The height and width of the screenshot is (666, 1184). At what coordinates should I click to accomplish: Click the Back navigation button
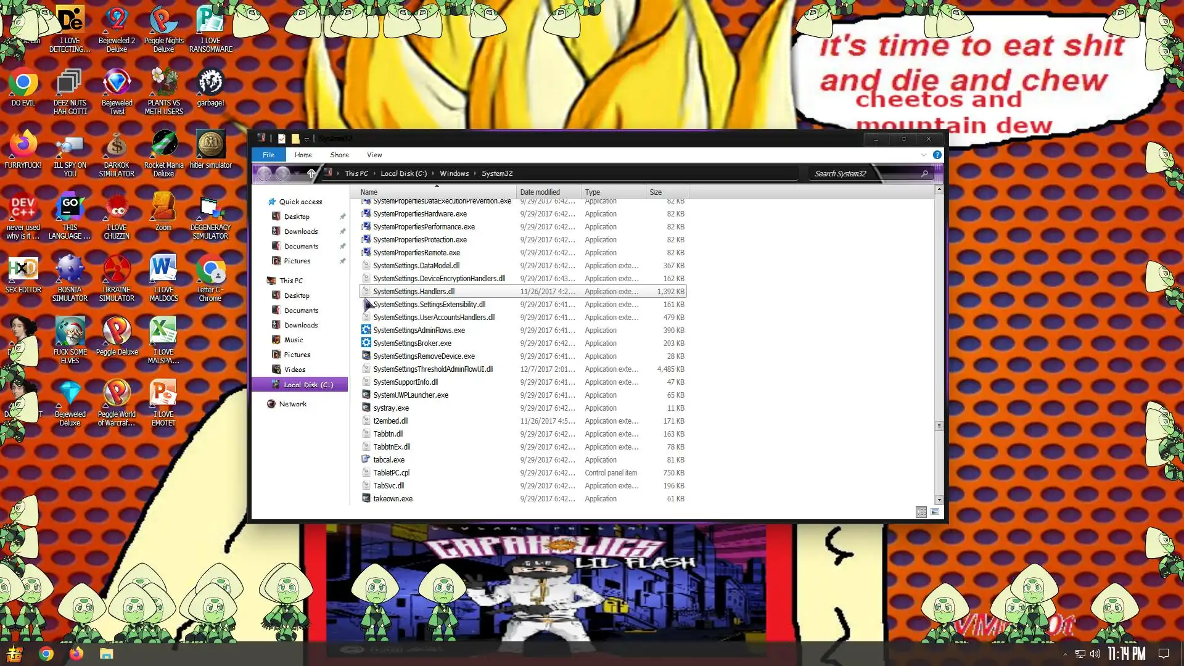click(264, 173)
